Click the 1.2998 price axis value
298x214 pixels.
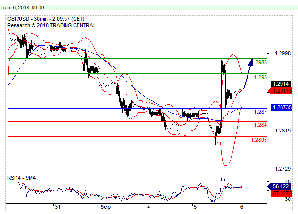[x=282, y=54]
